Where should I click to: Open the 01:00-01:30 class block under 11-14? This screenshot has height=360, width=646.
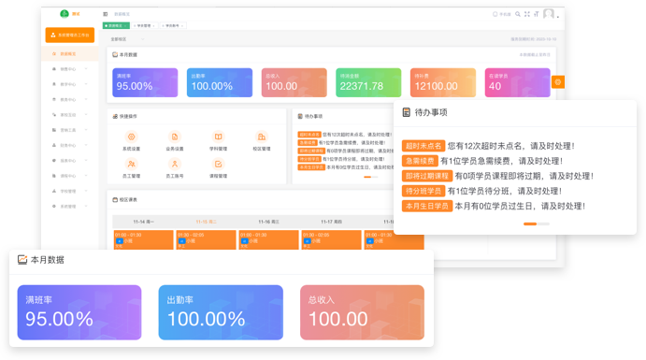point(143,239)
